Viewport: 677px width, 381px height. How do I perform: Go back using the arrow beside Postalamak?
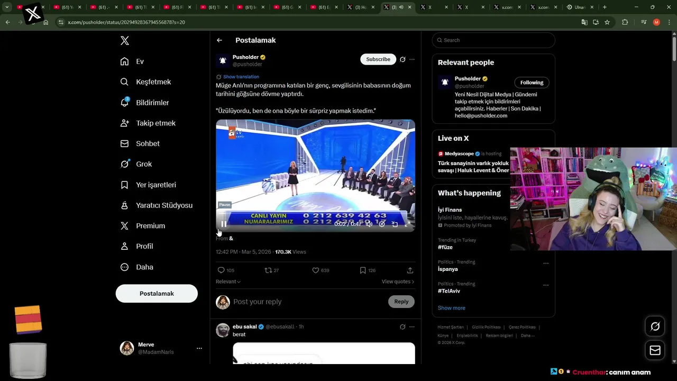pyautogui.click(x=219, y=40)
